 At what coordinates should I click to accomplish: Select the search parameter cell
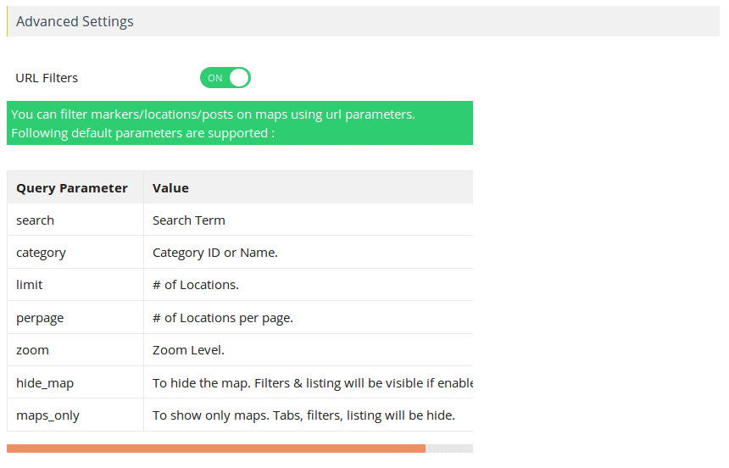click(75, 220)
